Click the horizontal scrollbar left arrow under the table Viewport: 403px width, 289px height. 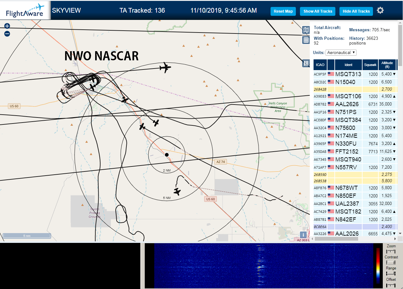pyautogui.click(x=313, y=239)
